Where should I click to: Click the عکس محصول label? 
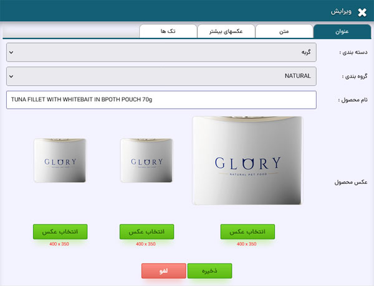[x=351, y=182]
